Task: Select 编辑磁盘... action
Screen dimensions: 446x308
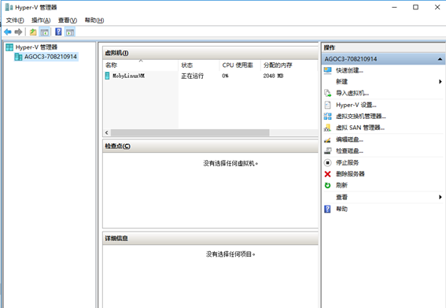Action: [x=349, y=139]
